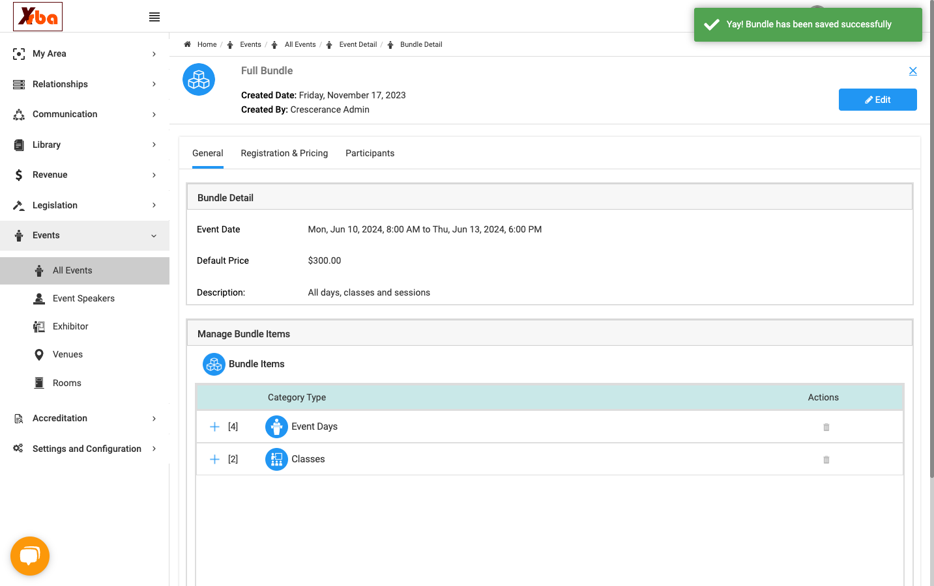934x586 pixels.
Task: Go to All Events breadcrumb
Action: tap(300, 45)
